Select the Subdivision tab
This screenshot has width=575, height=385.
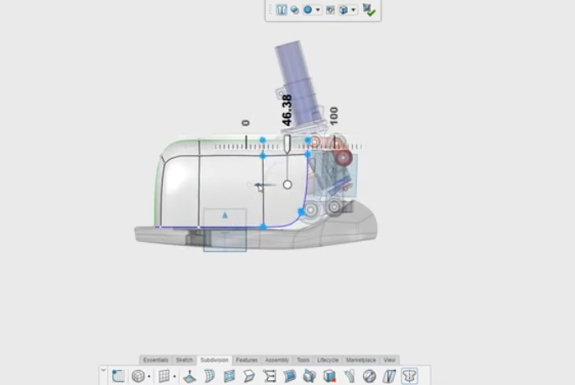pos(215,360)
